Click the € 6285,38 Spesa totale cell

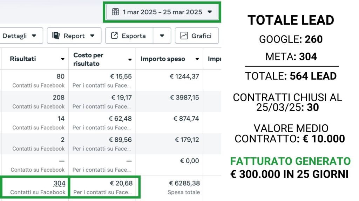[x=184, y=184]
